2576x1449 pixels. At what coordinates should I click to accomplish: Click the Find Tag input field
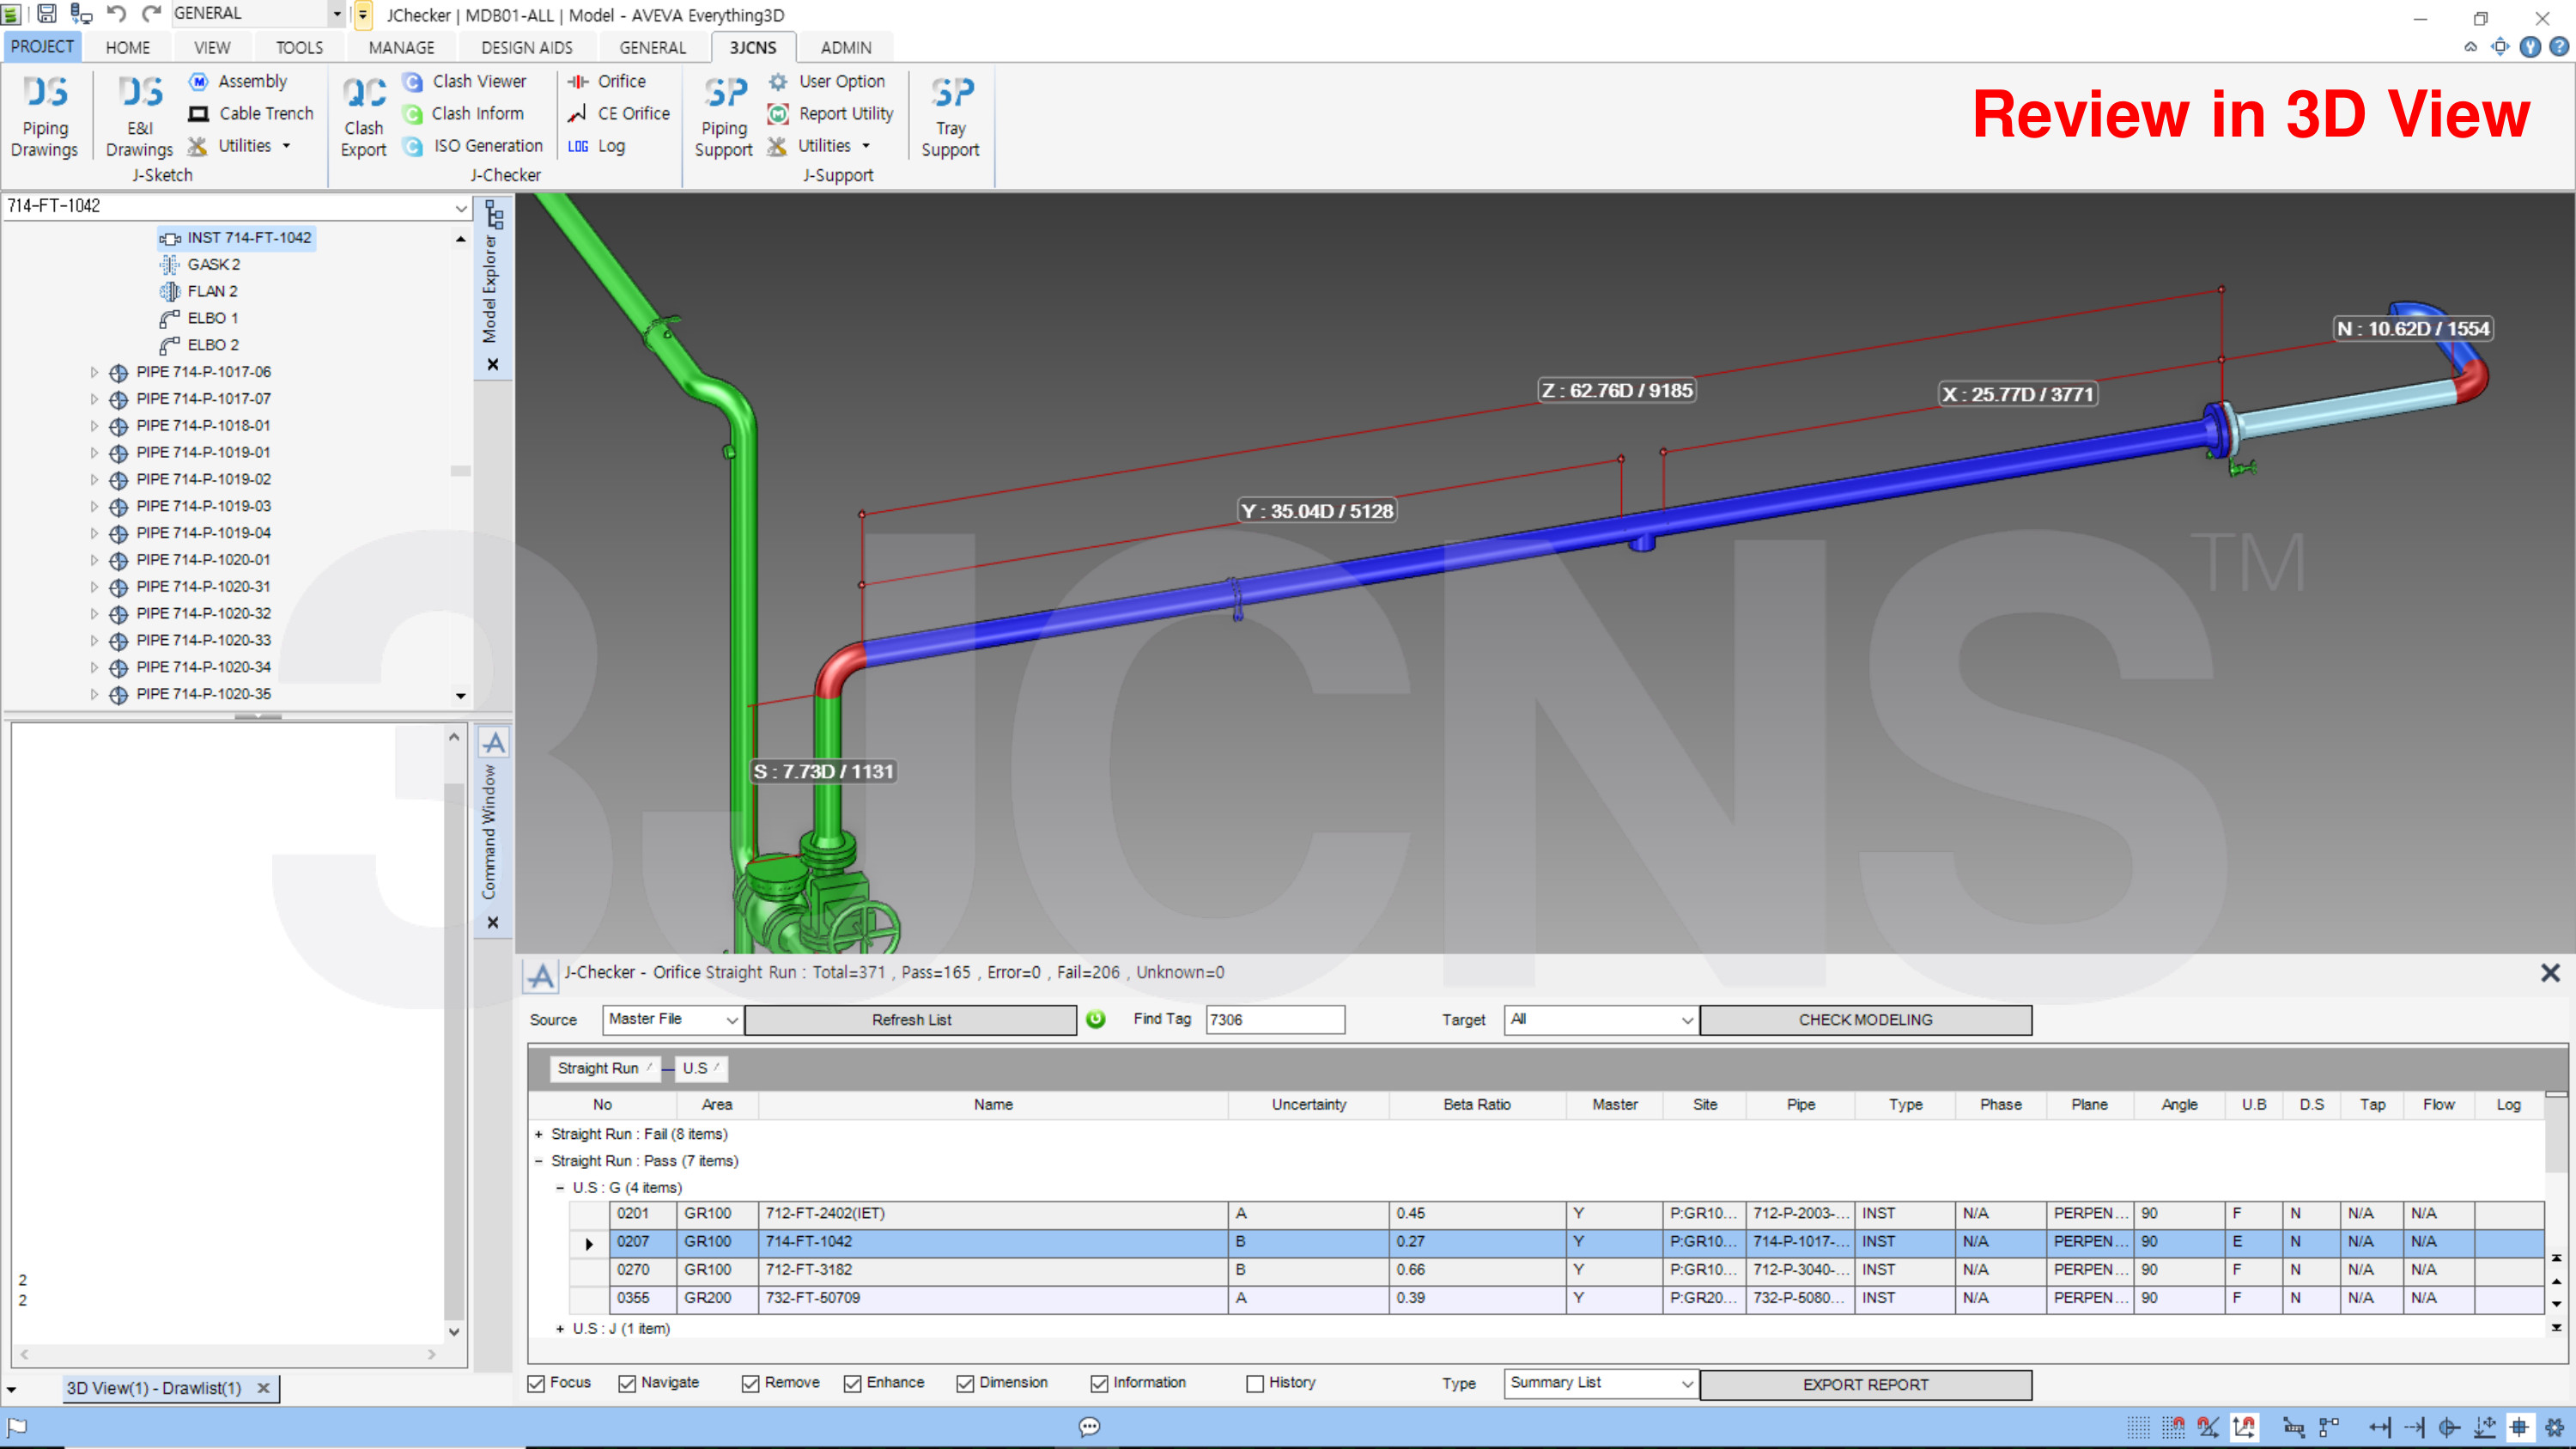point(1275,1019)
